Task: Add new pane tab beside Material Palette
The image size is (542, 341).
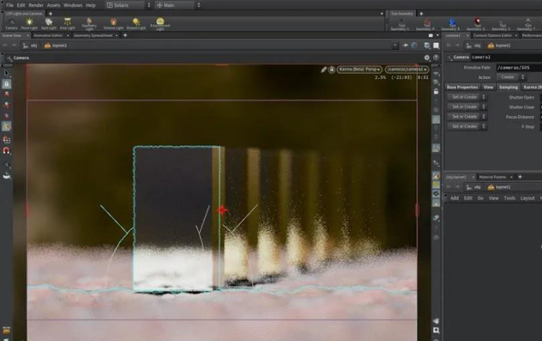Action: click(x=520, y=177)
